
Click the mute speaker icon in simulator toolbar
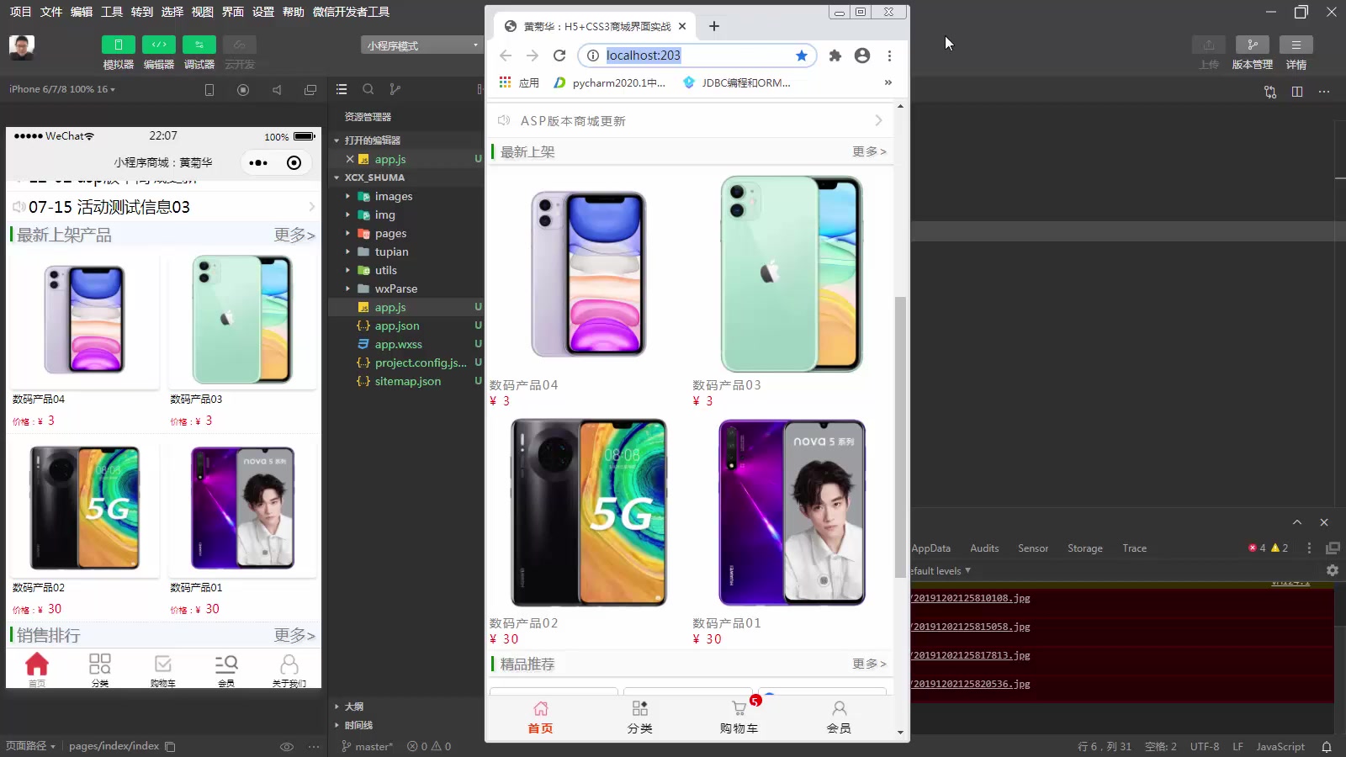277,90
